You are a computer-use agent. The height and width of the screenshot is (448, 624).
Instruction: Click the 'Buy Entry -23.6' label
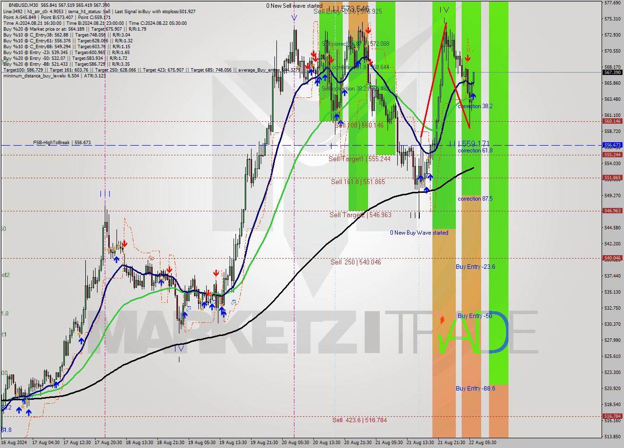coord(475,267)
